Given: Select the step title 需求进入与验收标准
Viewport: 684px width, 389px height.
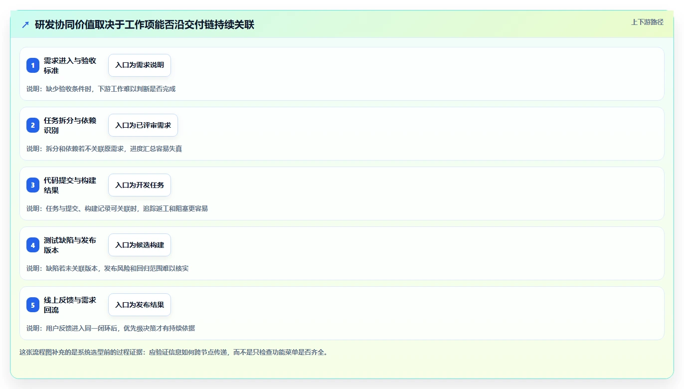Looking at the screenshot, I should pos(70,65).
